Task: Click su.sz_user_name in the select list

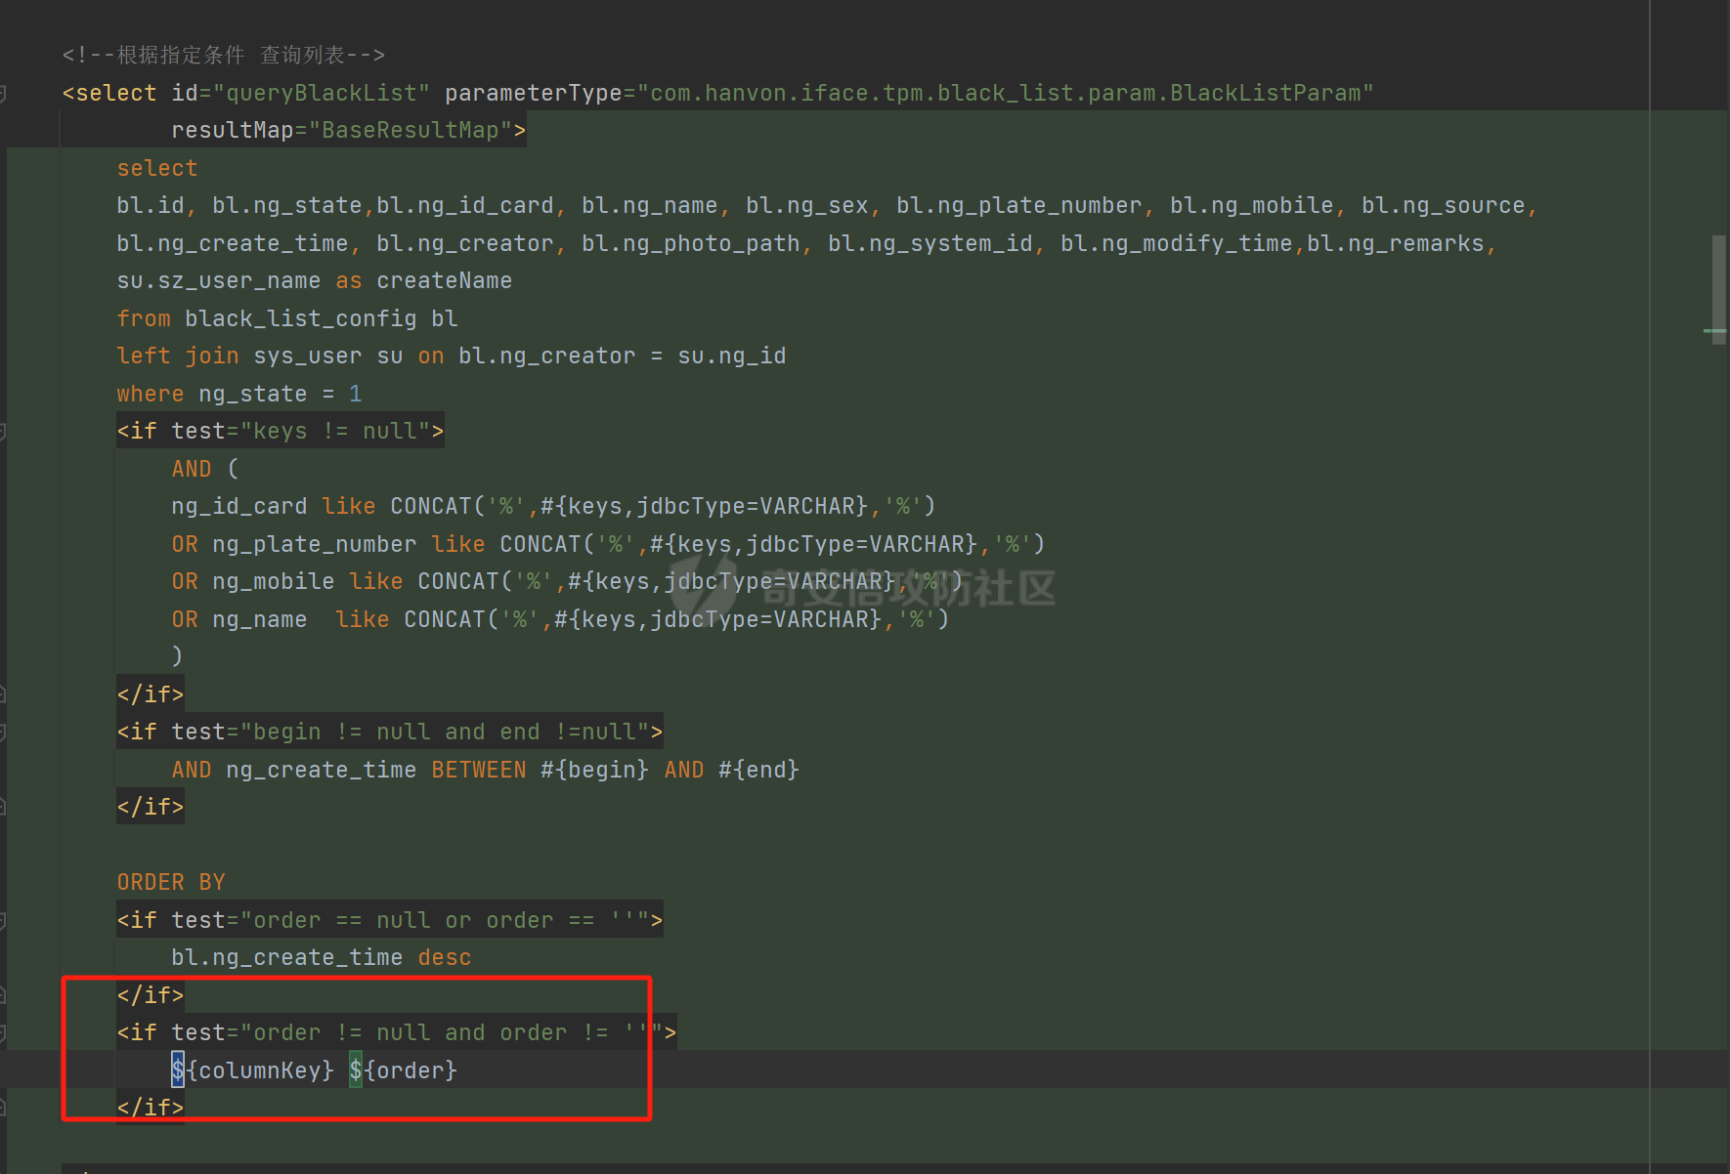Action: (x=219, y=280)
